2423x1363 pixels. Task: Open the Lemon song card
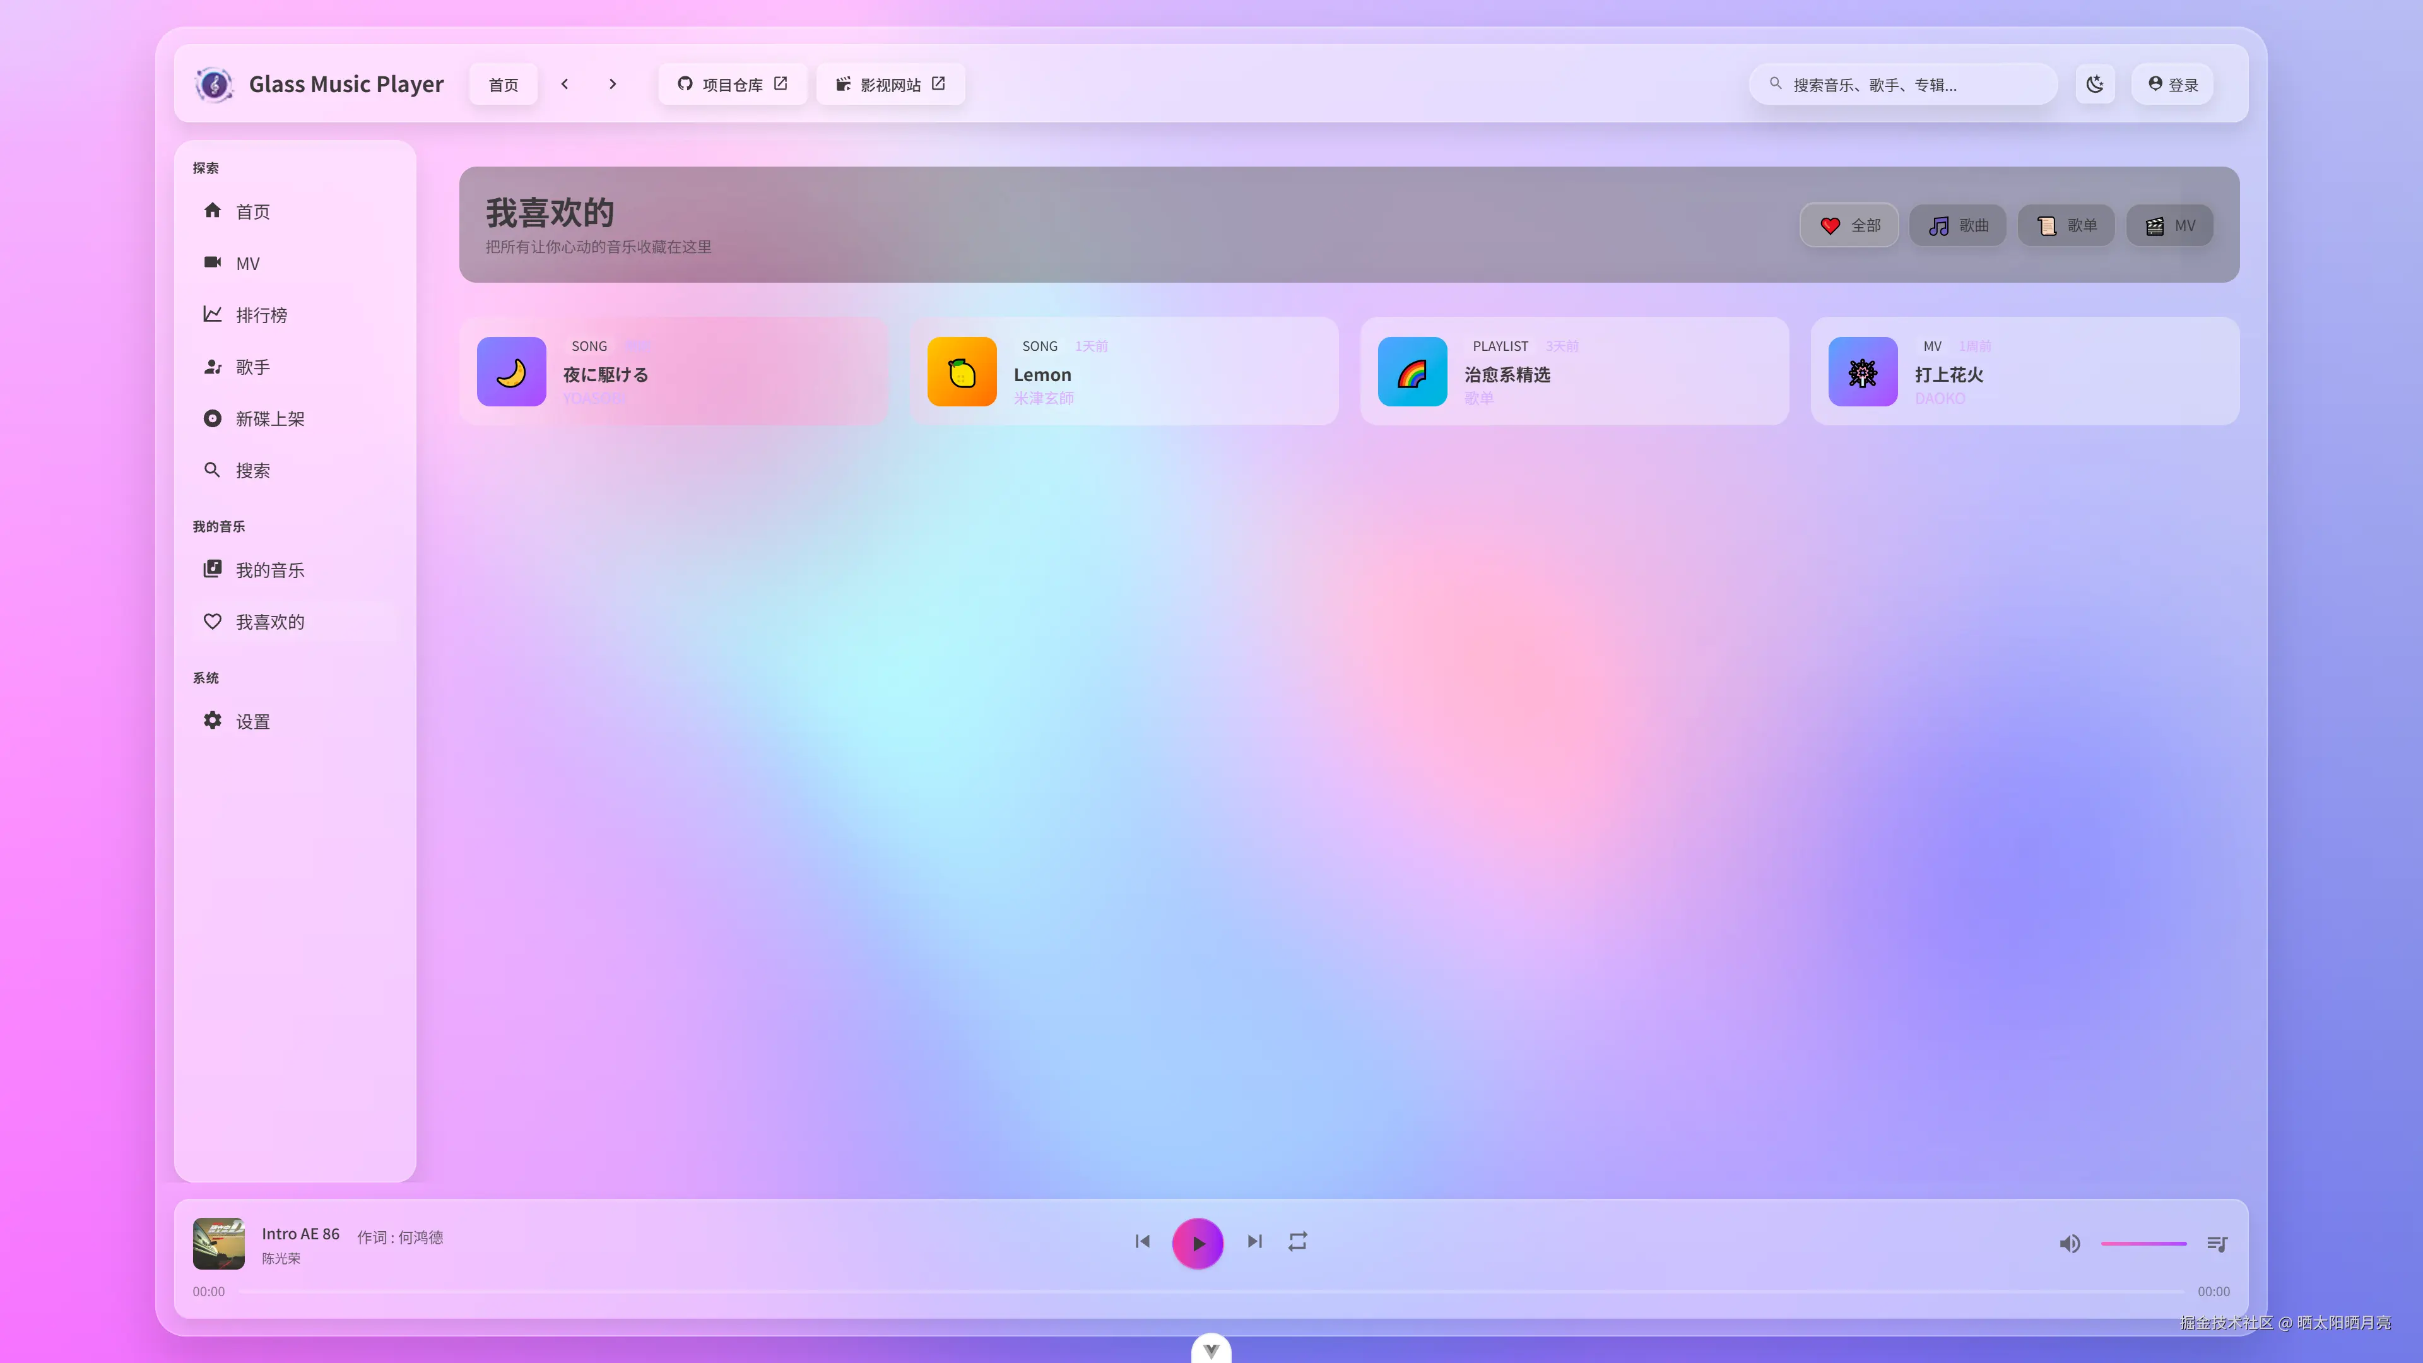[1123, 372]
